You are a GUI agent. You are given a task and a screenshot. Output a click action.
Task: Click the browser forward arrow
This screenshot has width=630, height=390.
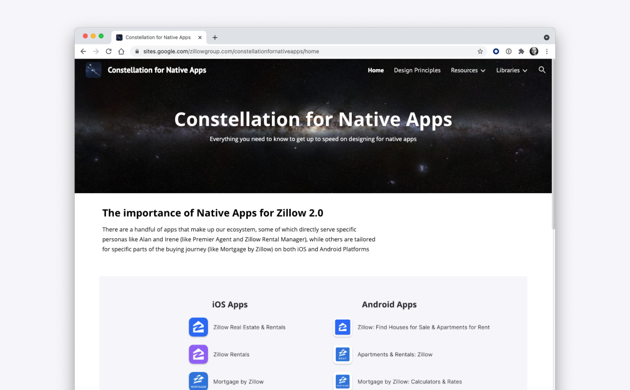96,52
